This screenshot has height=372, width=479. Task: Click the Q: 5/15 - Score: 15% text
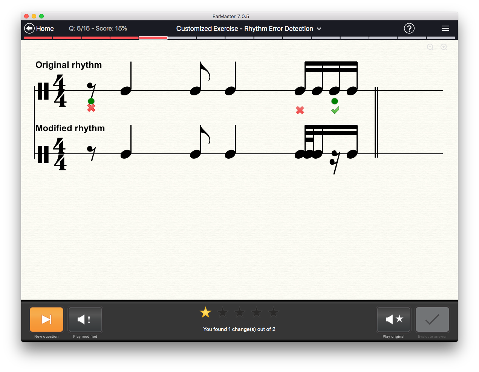(98, 29)
